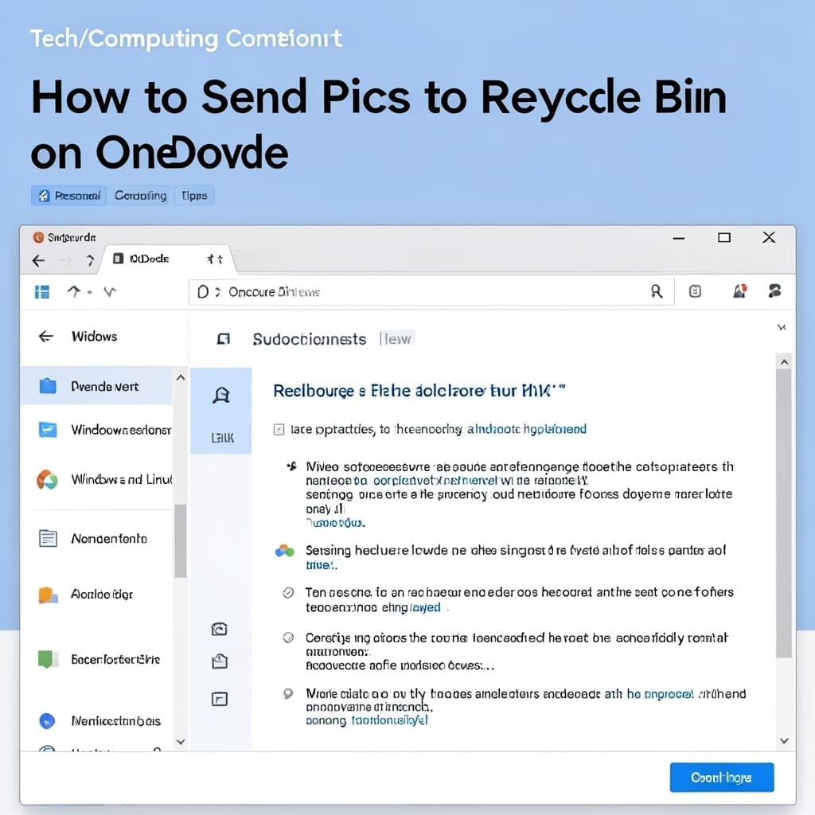Screen dimensions: 815x815
Task: Select the Windows and Linux colorful icon
Action: (47, 479)
